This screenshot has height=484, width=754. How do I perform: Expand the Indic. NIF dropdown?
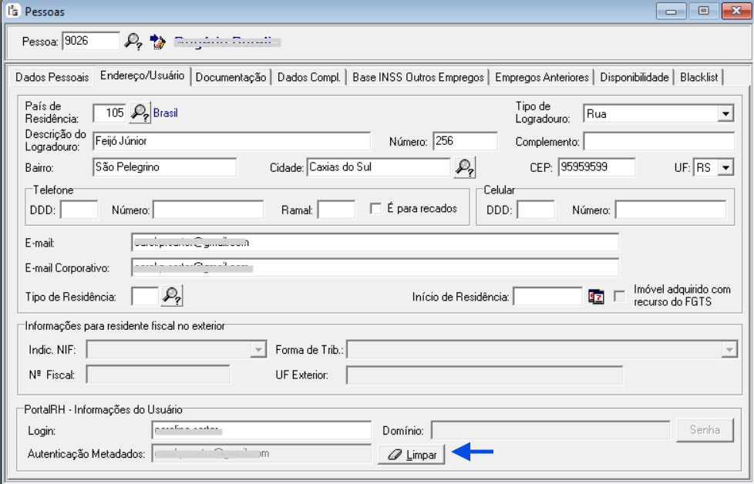point(258,350)
